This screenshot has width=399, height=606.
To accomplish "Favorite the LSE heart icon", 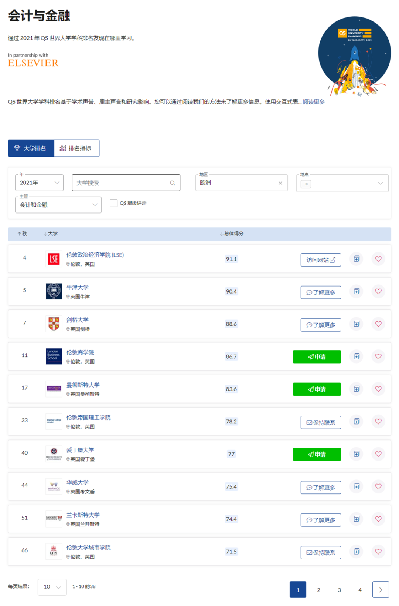I will tap(378, 259).
